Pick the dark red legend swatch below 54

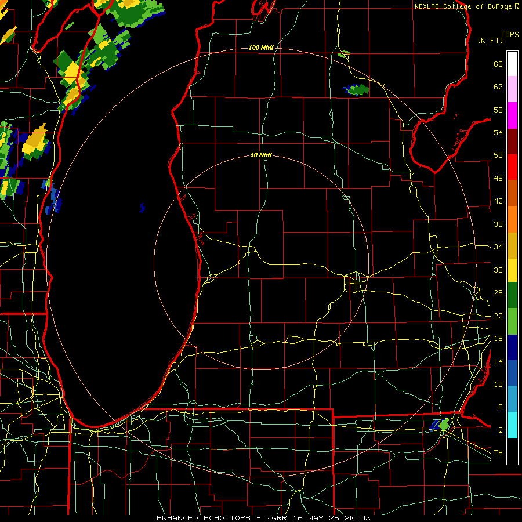(x=512, y=142)
